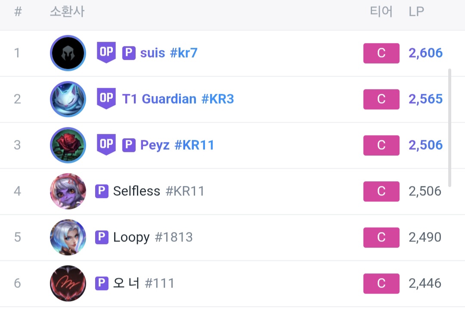Open suis #kr7 summoner page

point(169,53)
